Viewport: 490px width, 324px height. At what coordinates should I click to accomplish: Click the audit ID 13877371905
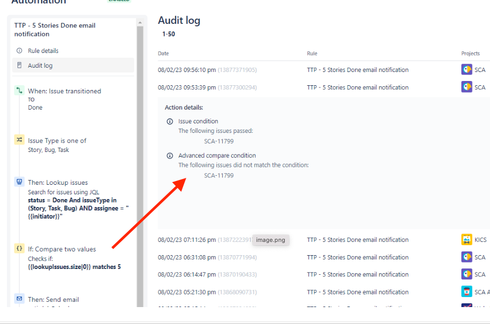click(x=237, y=70)
